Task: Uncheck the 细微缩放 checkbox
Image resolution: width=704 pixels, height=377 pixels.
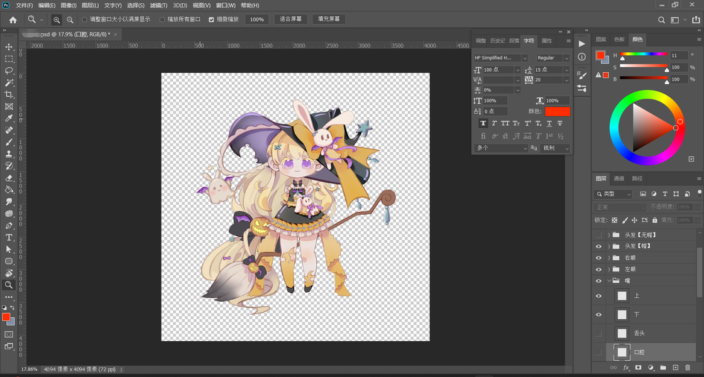Action: (211, 19)
